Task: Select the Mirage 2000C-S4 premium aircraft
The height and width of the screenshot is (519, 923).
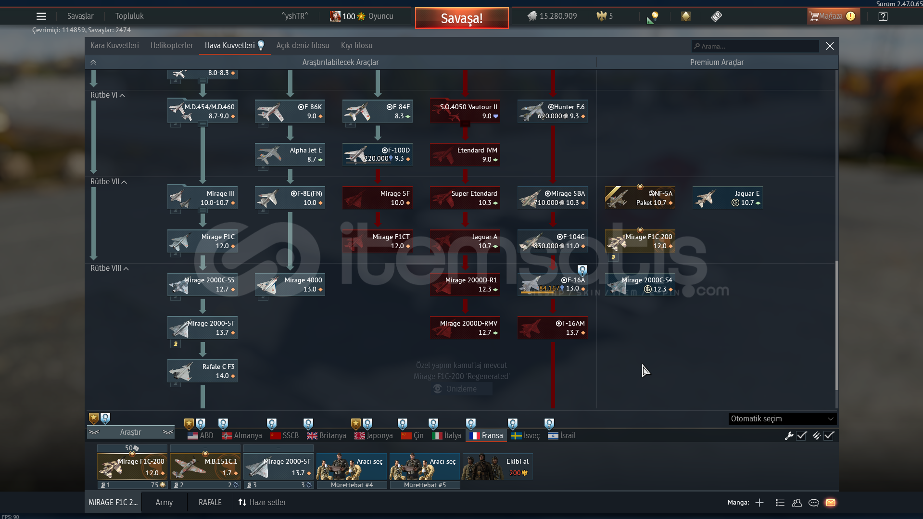Action: pyautogui.click(x=640, y=284)
